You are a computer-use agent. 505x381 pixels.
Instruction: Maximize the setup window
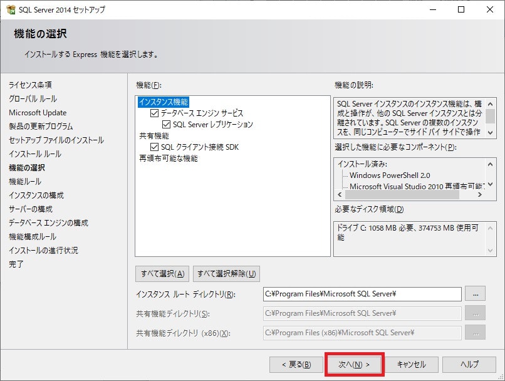tap(461, 9)
